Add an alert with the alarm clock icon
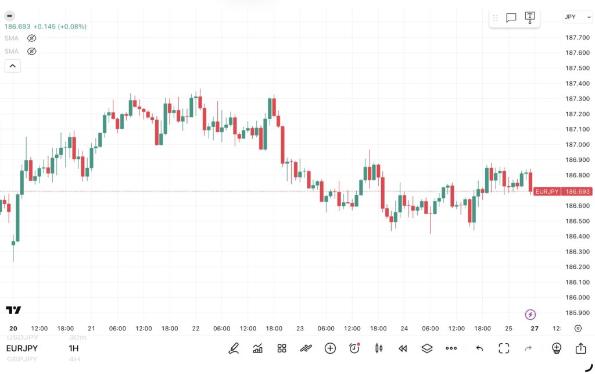The image size is (595, 374). (x=354, y=348)
